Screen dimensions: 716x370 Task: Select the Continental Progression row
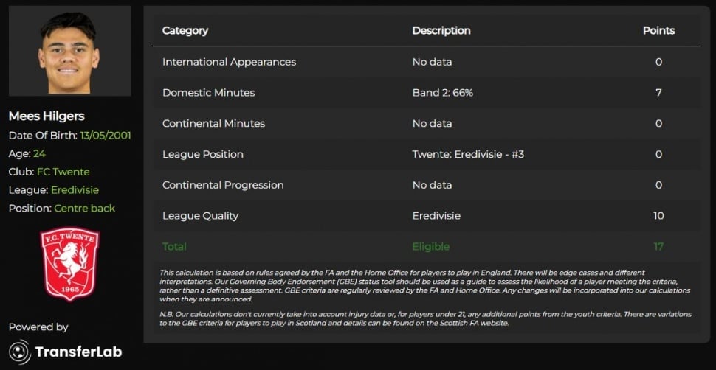point(427,185)
